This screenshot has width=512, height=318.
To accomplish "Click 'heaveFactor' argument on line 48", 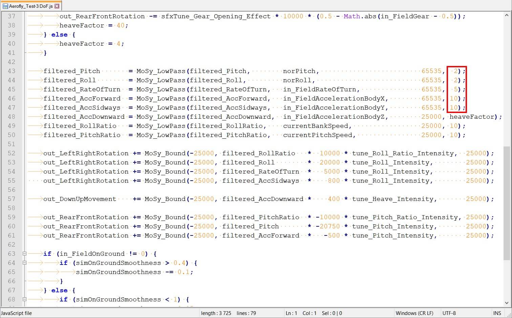I will (x=472, y=117).
